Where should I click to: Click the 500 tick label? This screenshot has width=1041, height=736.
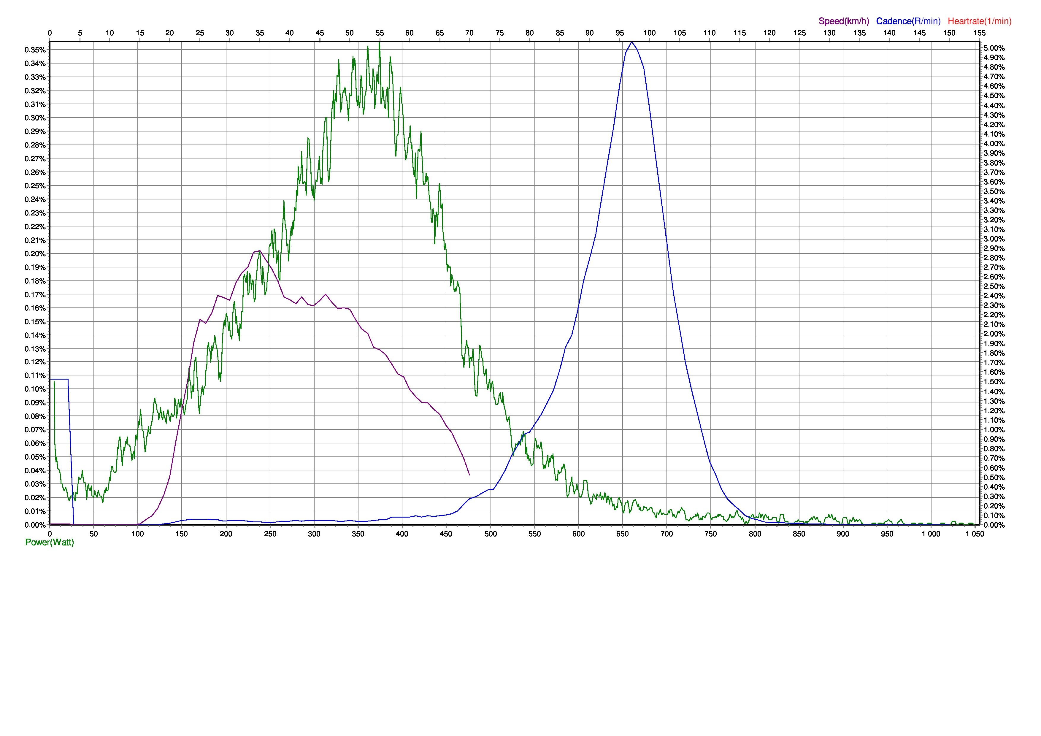pos(491,534)
